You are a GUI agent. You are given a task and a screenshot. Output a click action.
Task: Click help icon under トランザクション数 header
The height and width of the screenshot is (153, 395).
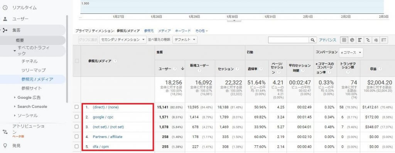348,72
